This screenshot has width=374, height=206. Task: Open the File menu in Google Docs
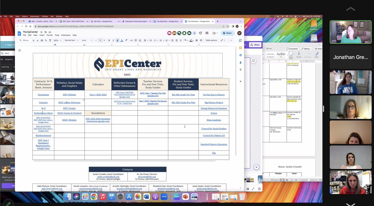coord(24,35)
